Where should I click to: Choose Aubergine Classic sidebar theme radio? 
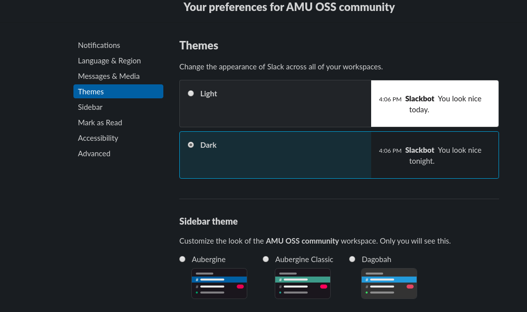[266, 259]
